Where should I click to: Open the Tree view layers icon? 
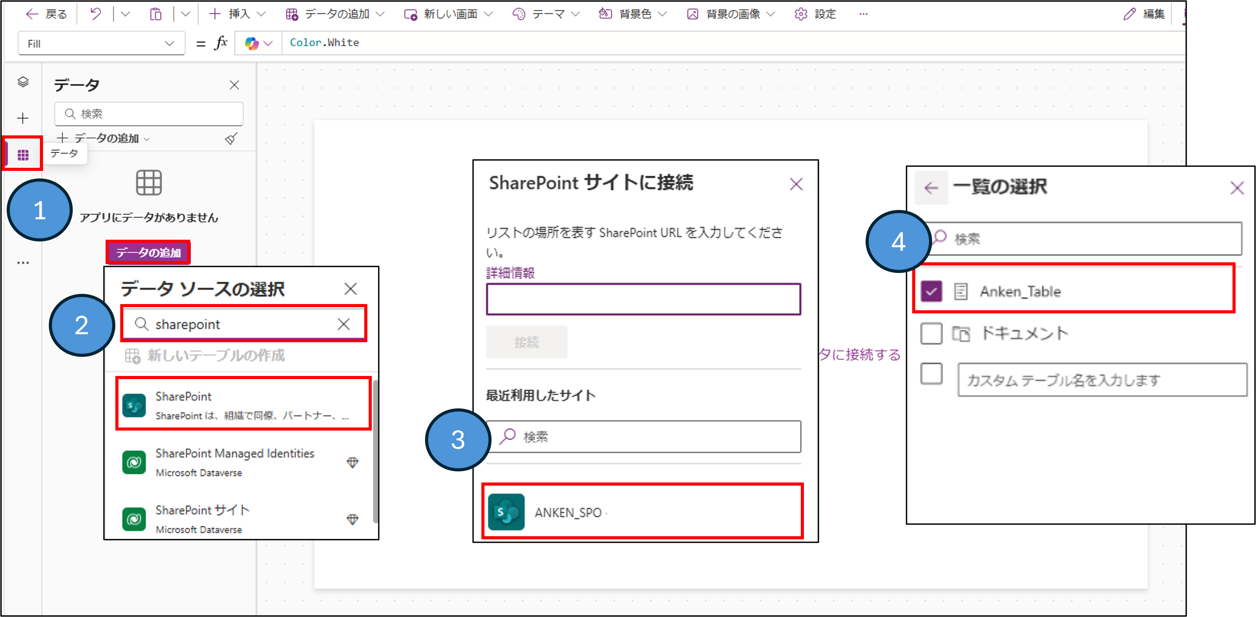point(23,82)
